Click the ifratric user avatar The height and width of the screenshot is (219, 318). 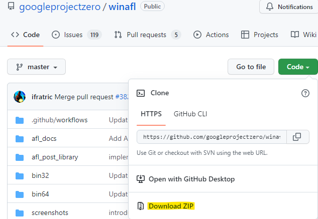point(20,97)
